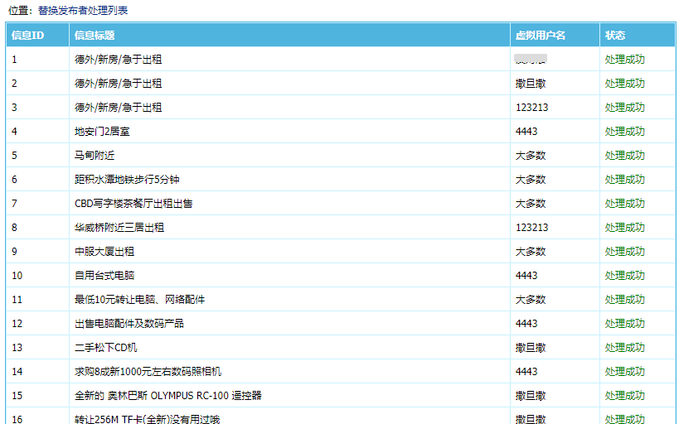Select the 二手松下CD机 listing title
This screenshot has width=679, height=424.
point(106,348)
